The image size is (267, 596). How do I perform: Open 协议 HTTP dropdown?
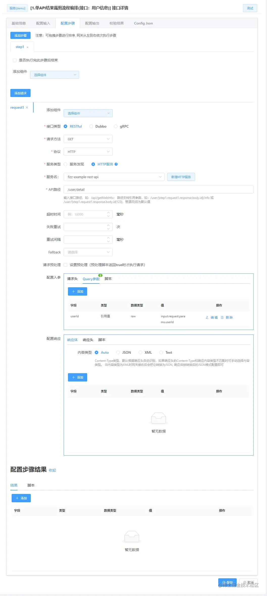(x=88, y=152)
